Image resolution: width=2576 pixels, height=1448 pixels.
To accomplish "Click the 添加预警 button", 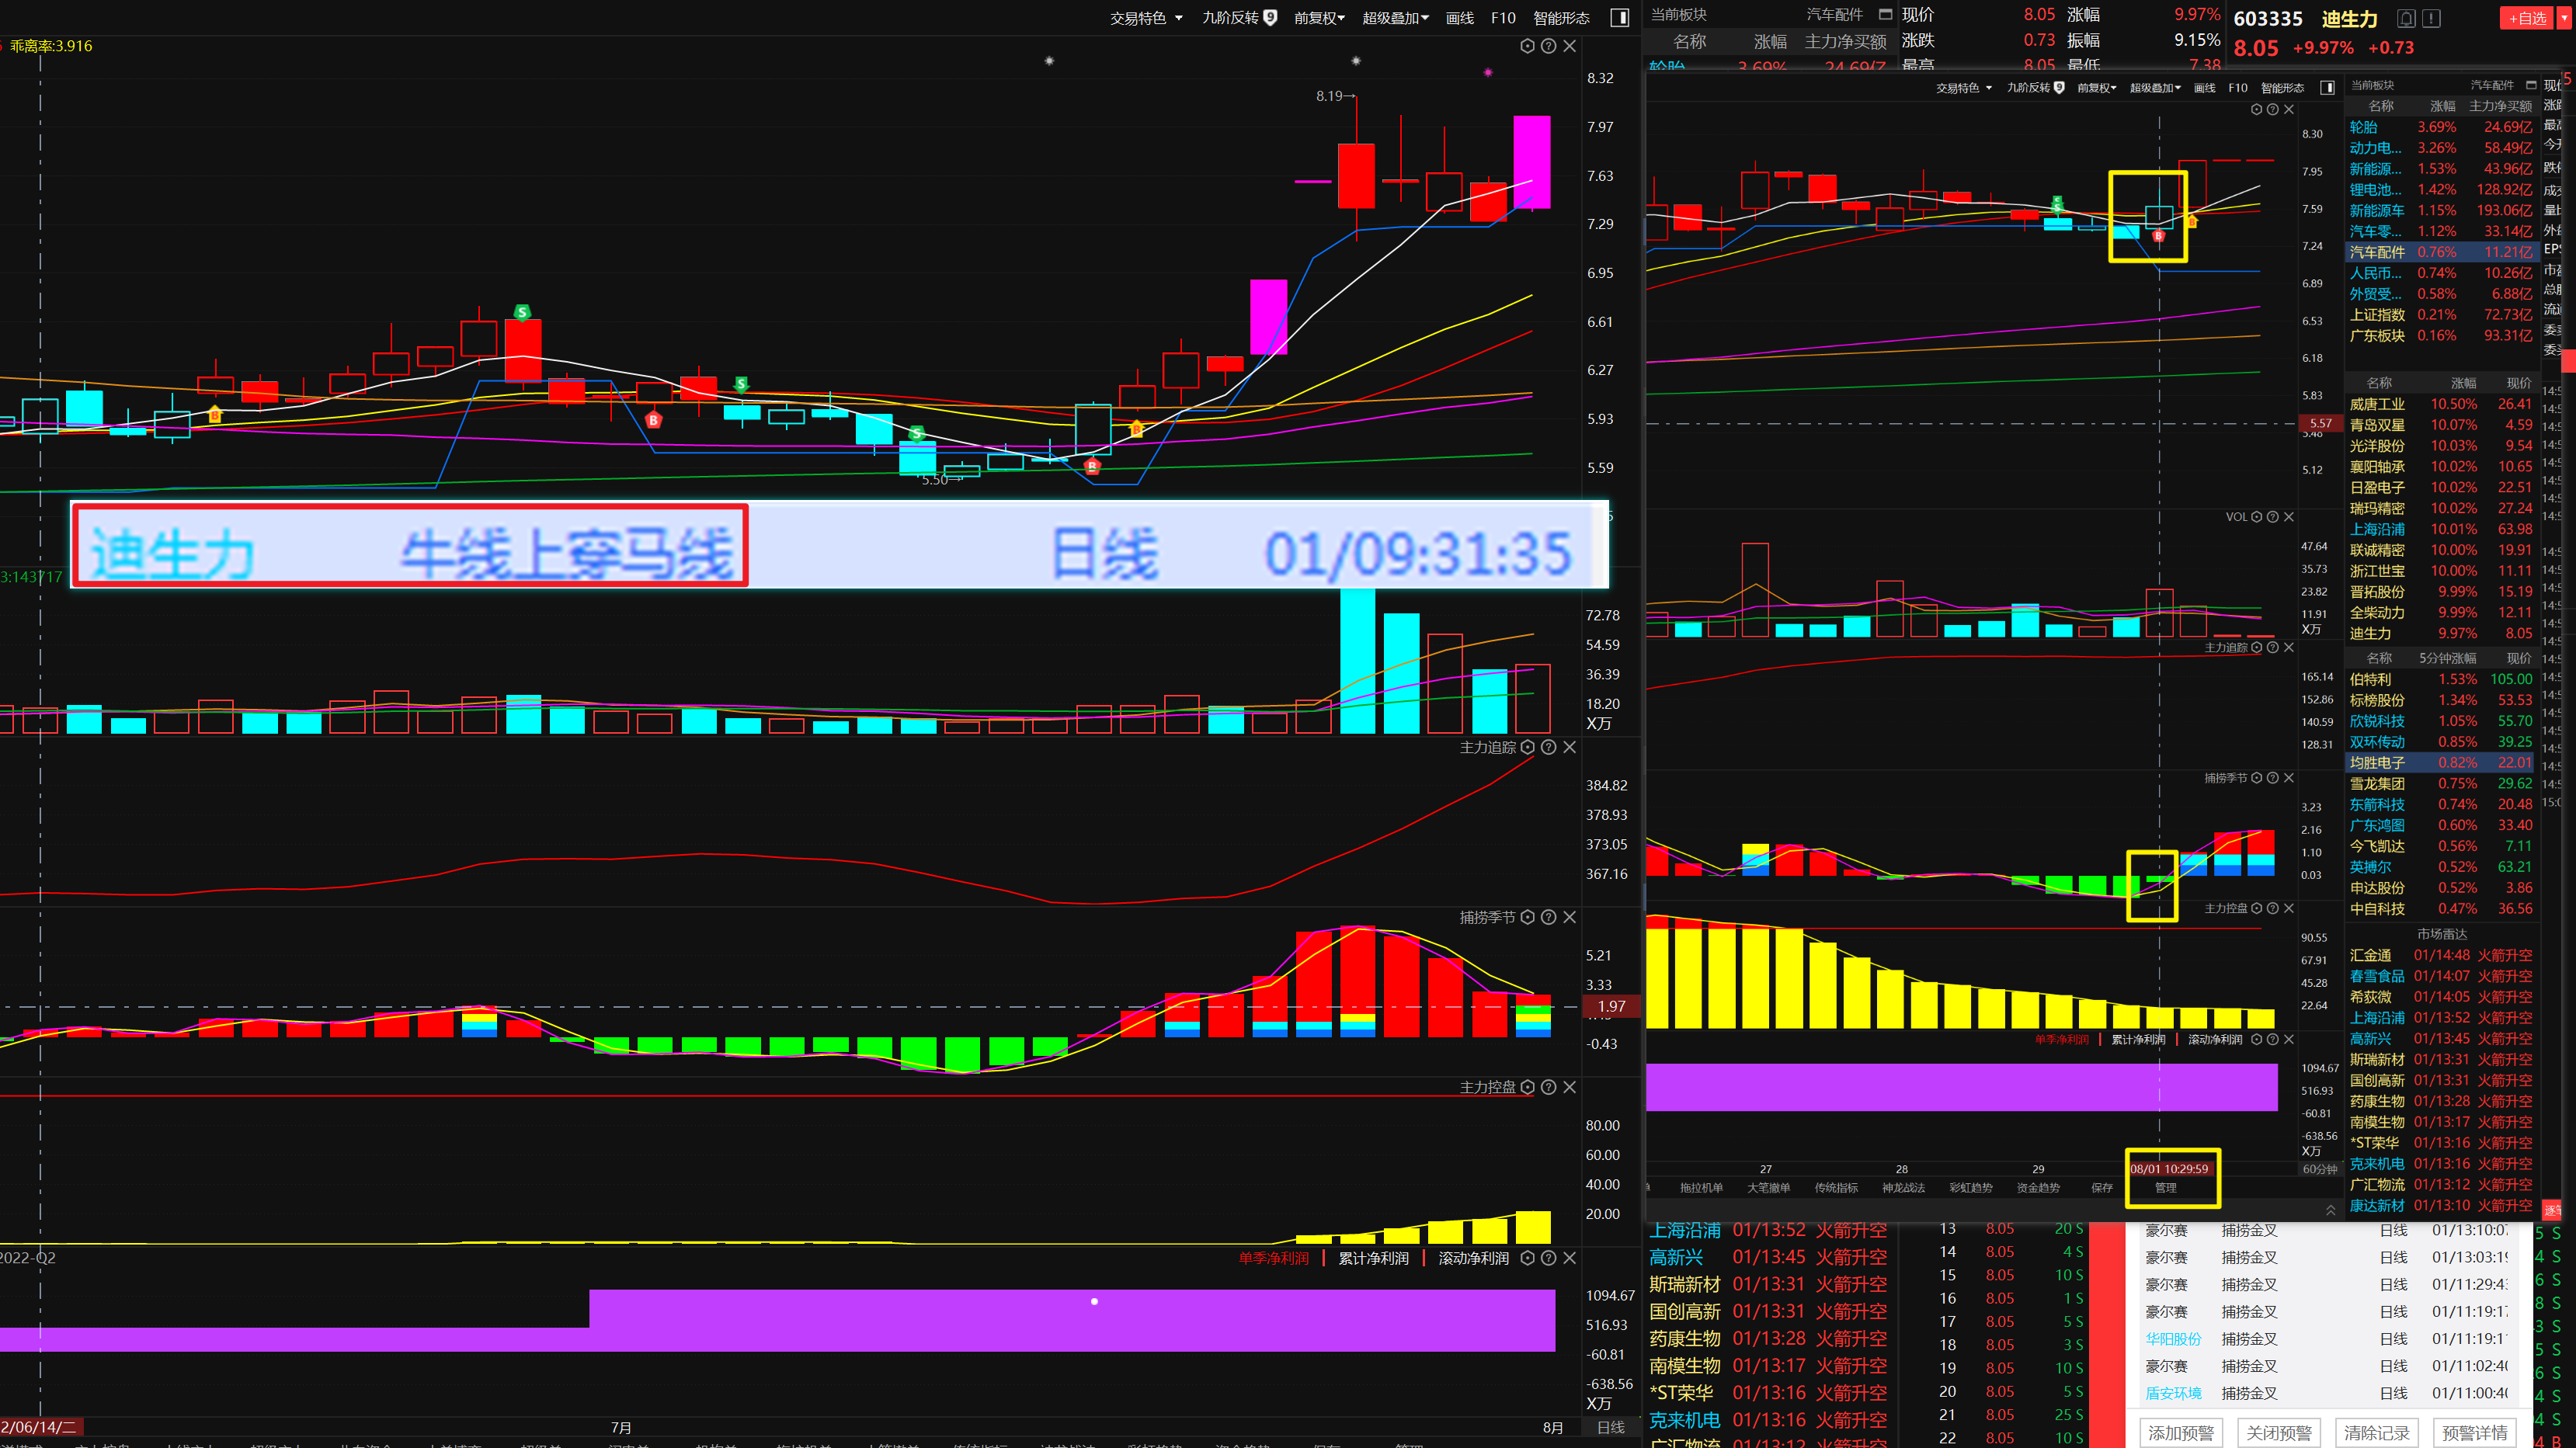I will (x=2181, y=1432).
